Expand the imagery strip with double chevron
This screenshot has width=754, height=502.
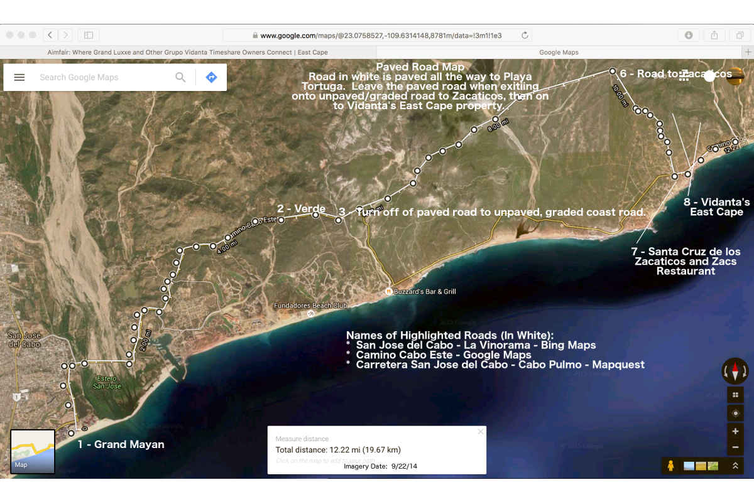pyautogui.click(x=735, y=466)
